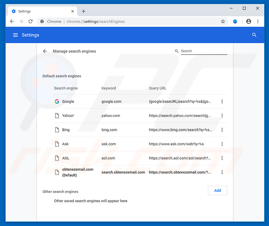
Task: Click the address bar URL
Action: click(x=96, y=21)
